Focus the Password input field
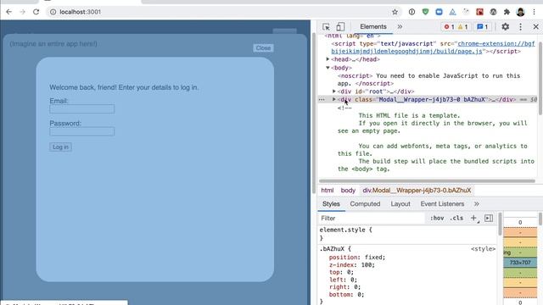 tap(82, 131)
